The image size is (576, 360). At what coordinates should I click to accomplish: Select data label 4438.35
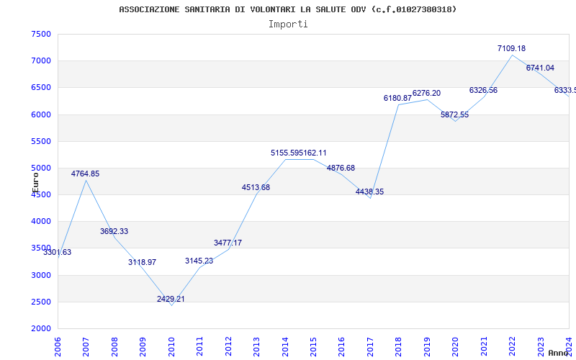[369, 192]
